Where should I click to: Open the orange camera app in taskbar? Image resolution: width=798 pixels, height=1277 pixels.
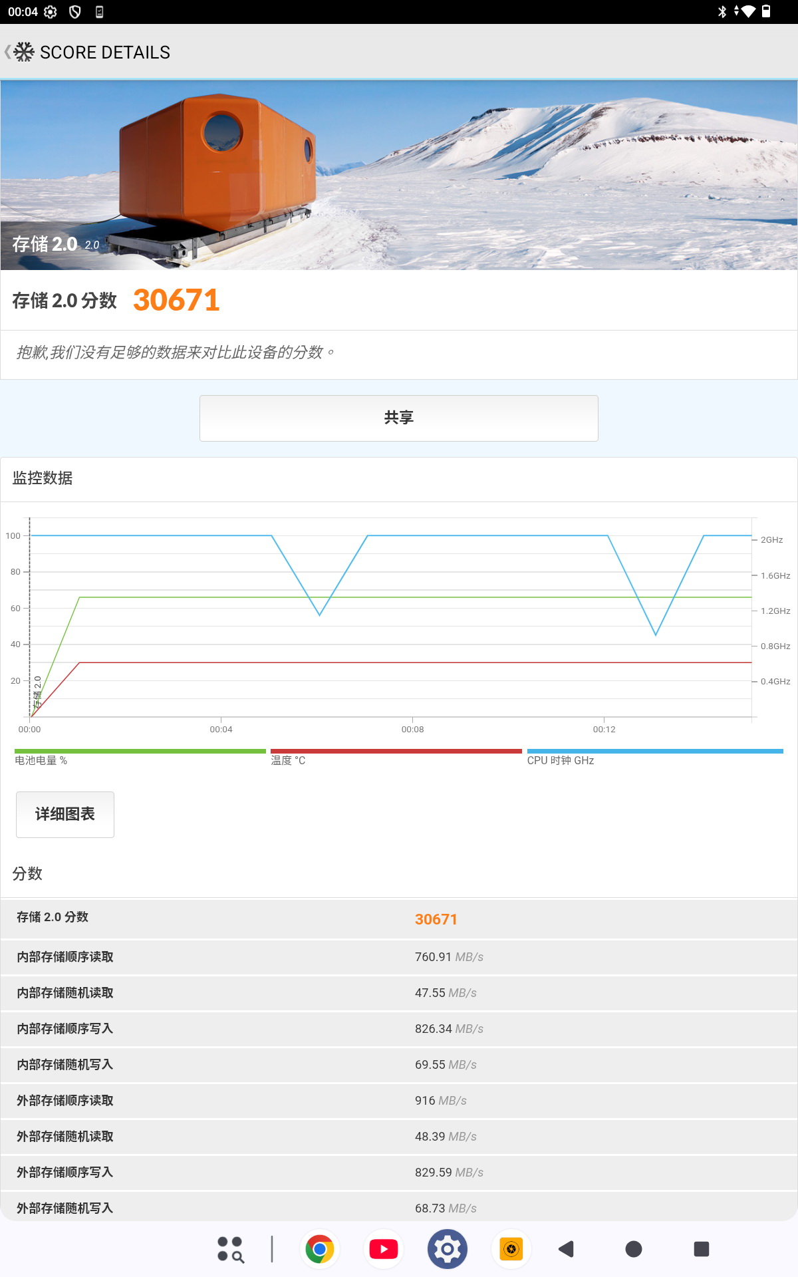pos(511,1249)
